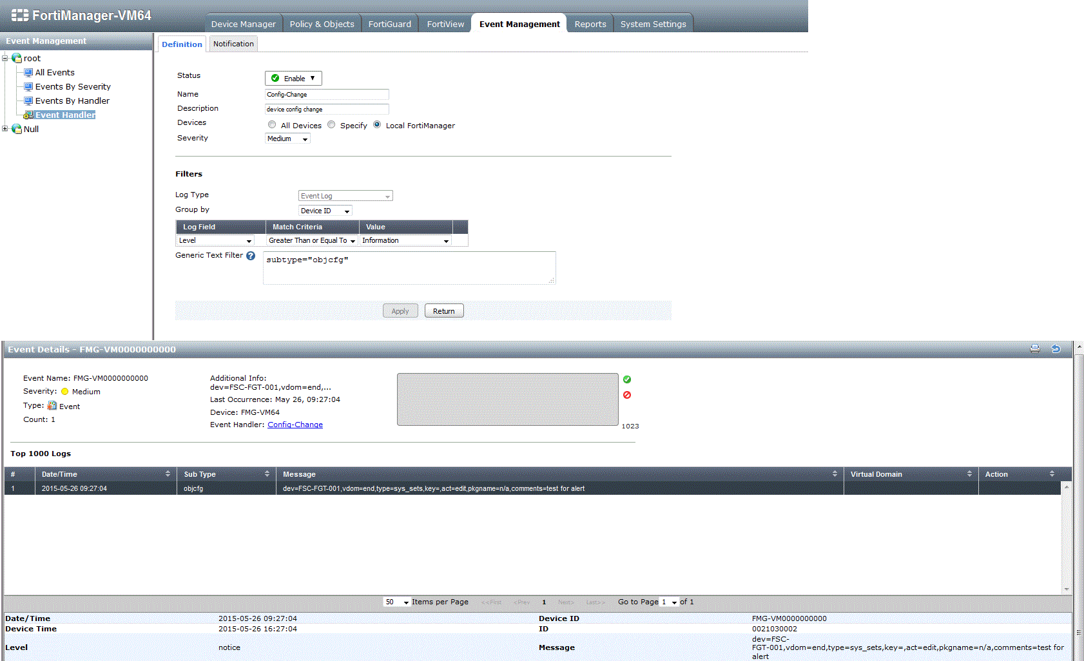Click the root ADOM globe icon

click(x=17, y=58)
